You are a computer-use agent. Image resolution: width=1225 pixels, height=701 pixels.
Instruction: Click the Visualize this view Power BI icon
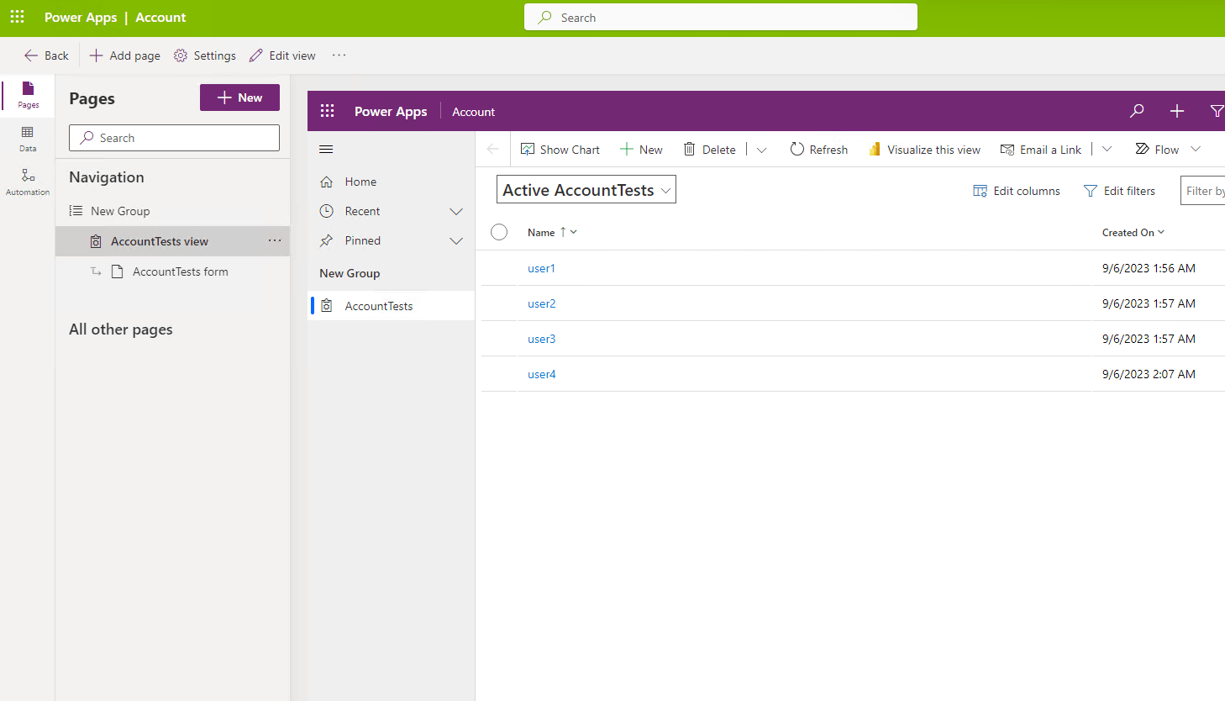click(875, 150)
